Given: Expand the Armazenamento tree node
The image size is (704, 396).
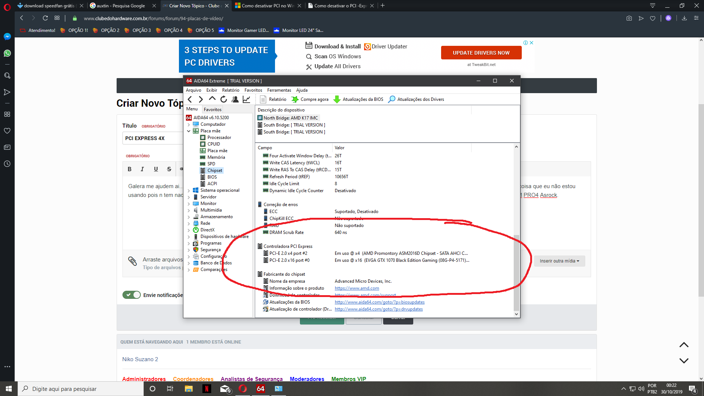Looking at the screenshot, I should pos(189,217).
